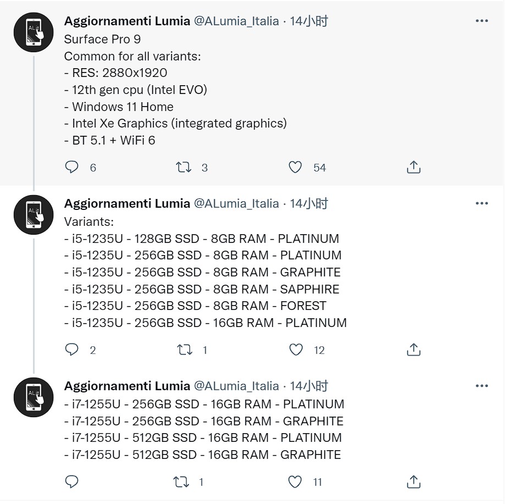
Task: Like the tweet with 54 likes
Action: point(295,167)
